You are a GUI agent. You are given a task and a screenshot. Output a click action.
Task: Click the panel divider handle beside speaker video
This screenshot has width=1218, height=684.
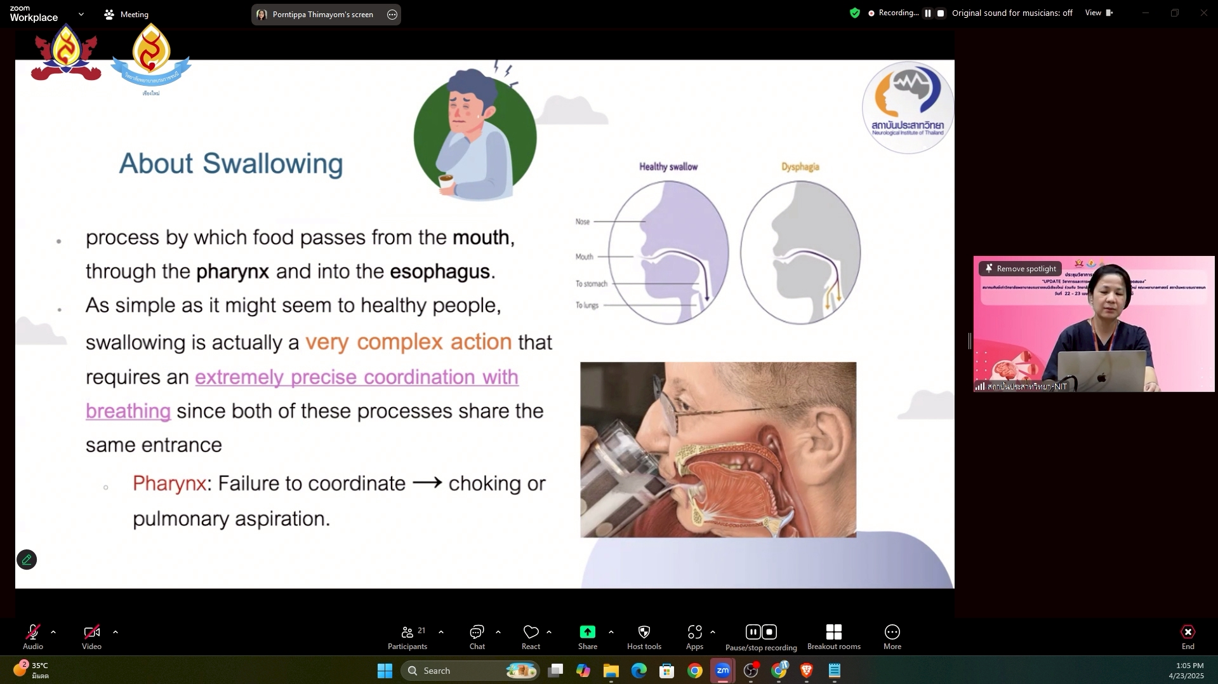coord(970,341)
